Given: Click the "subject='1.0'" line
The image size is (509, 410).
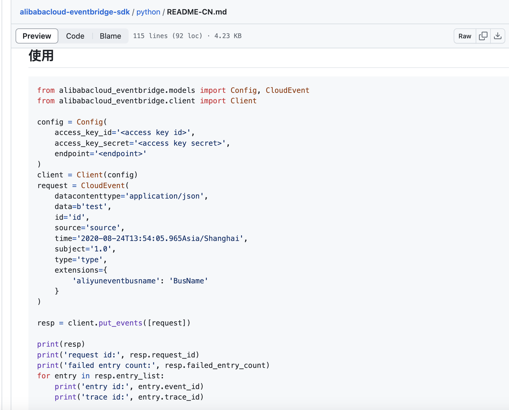Looking at the screenshot, I should tap(85, 249).
